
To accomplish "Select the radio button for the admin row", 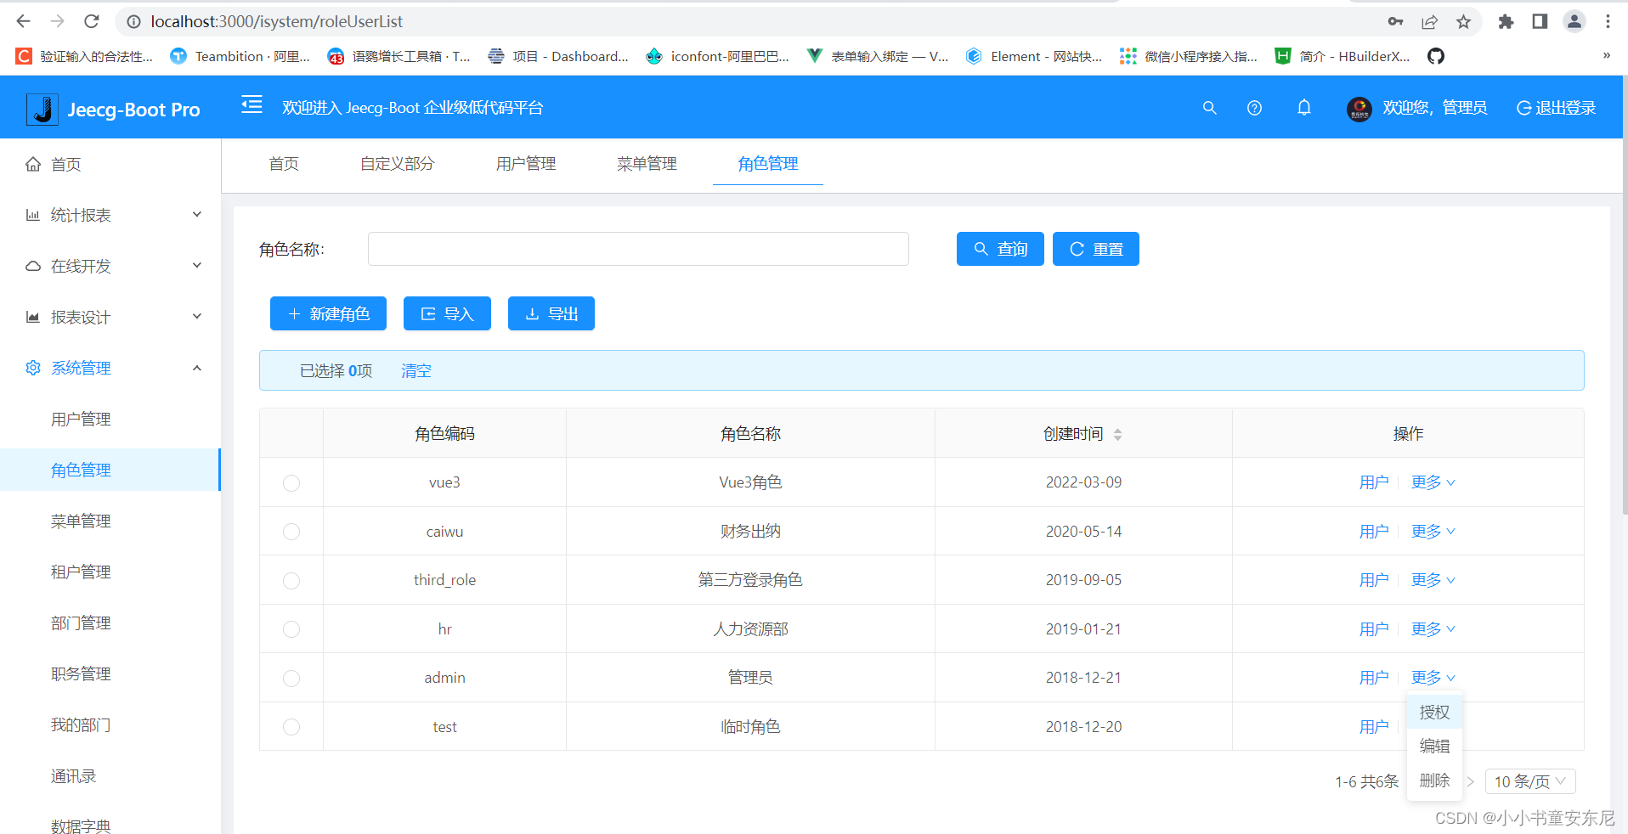I will tap(291, 678).
